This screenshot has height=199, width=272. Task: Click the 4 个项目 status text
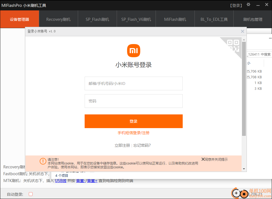coord(62,176)
